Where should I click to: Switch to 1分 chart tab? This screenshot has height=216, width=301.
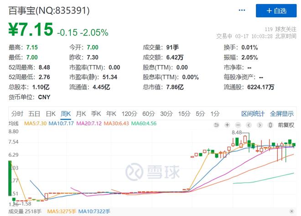[x=215, y=114]
